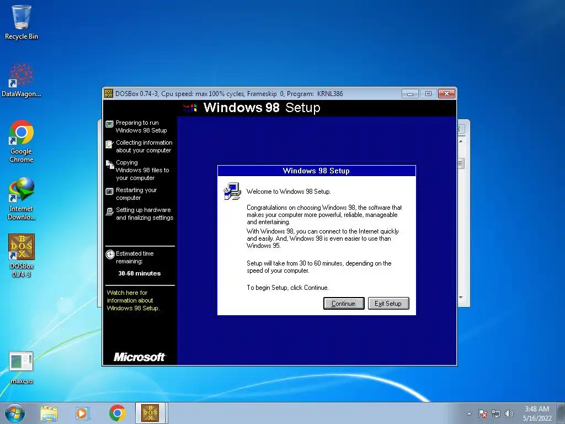Click the Setting up hardware step icon
Viewport: 565px width, 424px height.
tap(110, 211)
